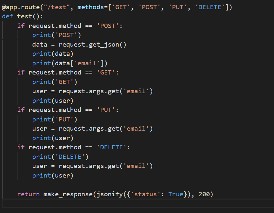Click the "/test" route string
Screen dimensions: 274x213
point(57,7)
